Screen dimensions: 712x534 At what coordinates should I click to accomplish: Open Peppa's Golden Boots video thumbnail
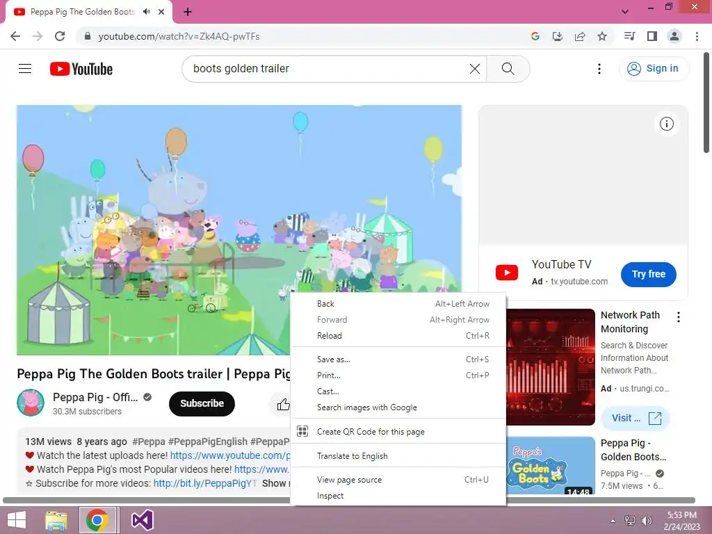click(x=551, y=465)
